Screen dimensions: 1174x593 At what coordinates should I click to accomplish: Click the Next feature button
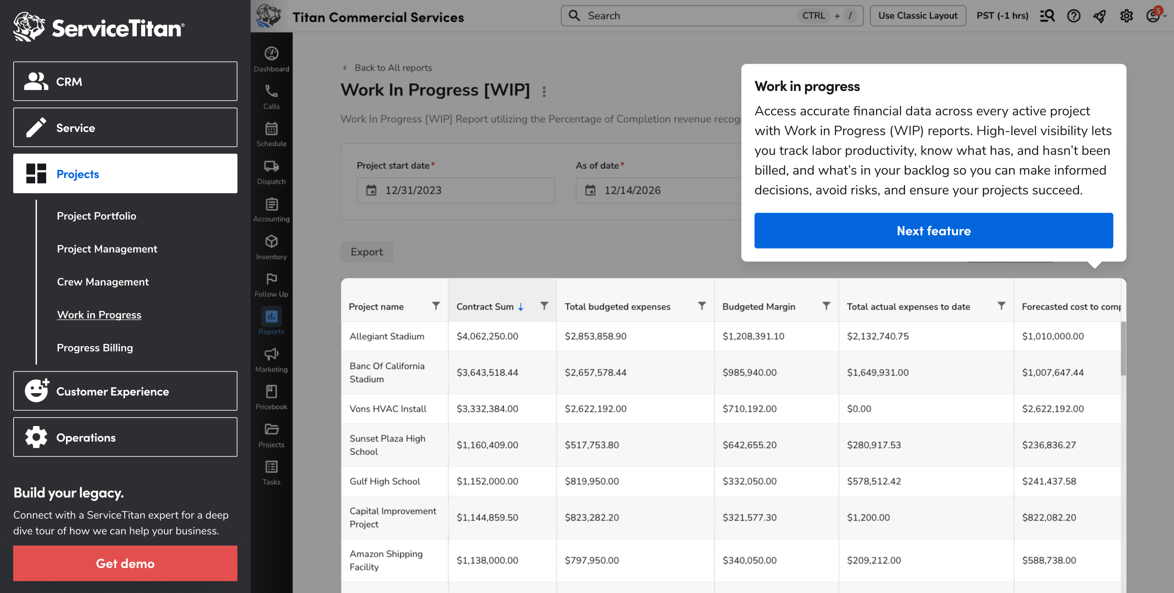(x=933, y=231)
